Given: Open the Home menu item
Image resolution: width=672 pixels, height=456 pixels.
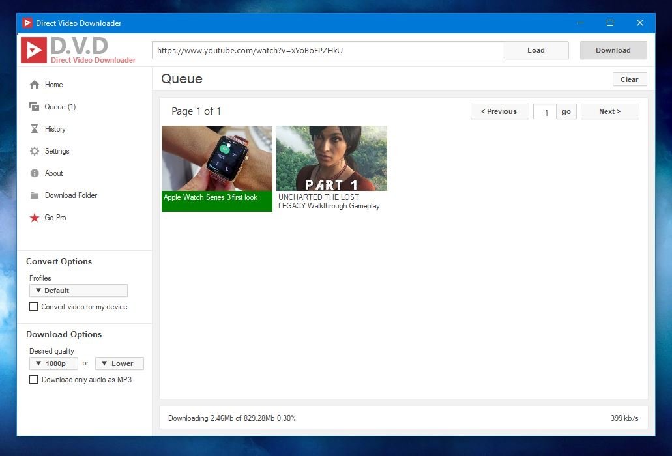Looking at the screenshot, I should (53, 85).
